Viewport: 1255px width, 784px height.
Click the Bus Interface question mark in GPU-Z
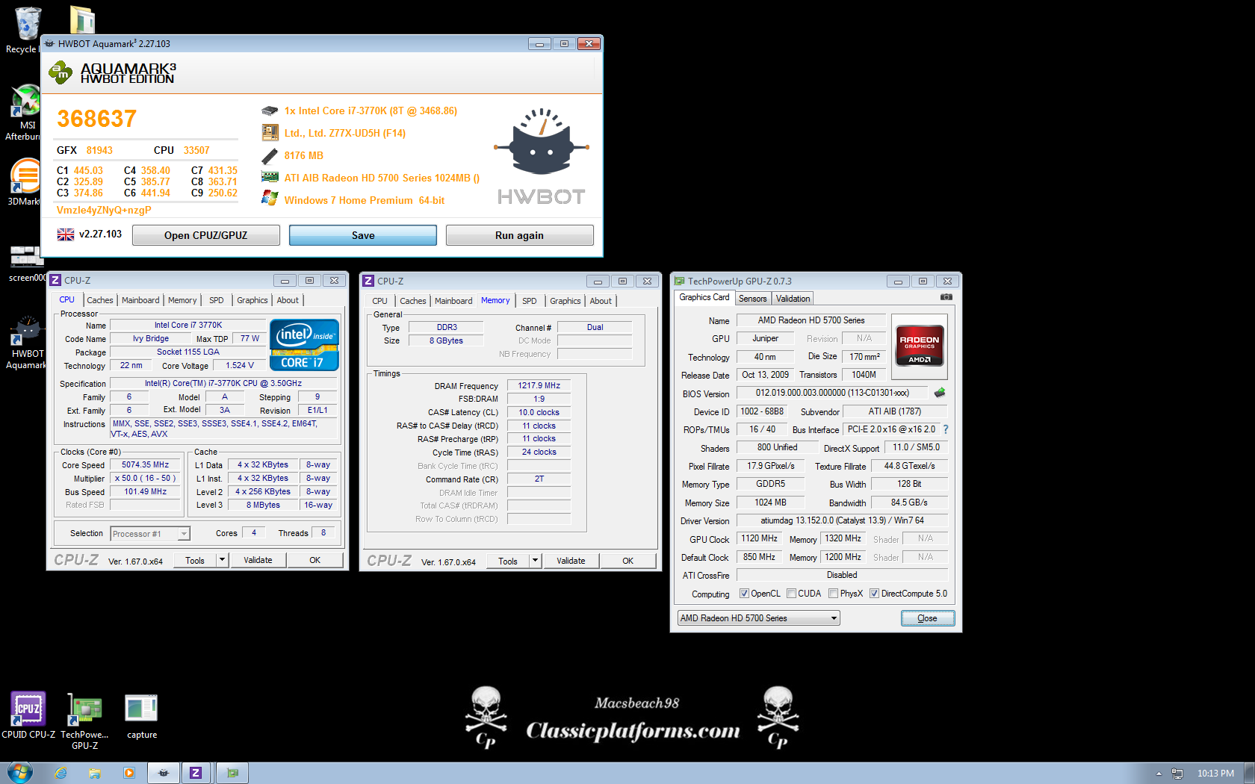click(x=946, y=429)
